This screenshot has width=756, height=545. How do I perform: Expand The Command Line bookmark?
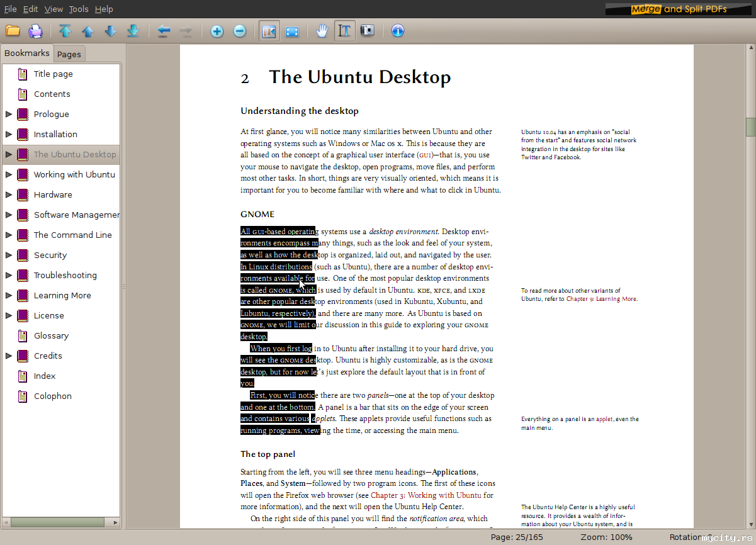(9, 235)
